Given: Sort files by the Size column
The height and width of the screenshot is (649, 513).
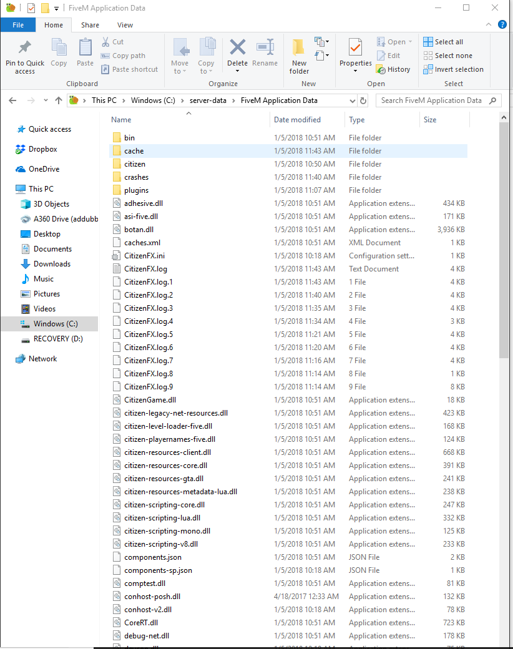Looking at the screenshot, I should tap(444, 120).
